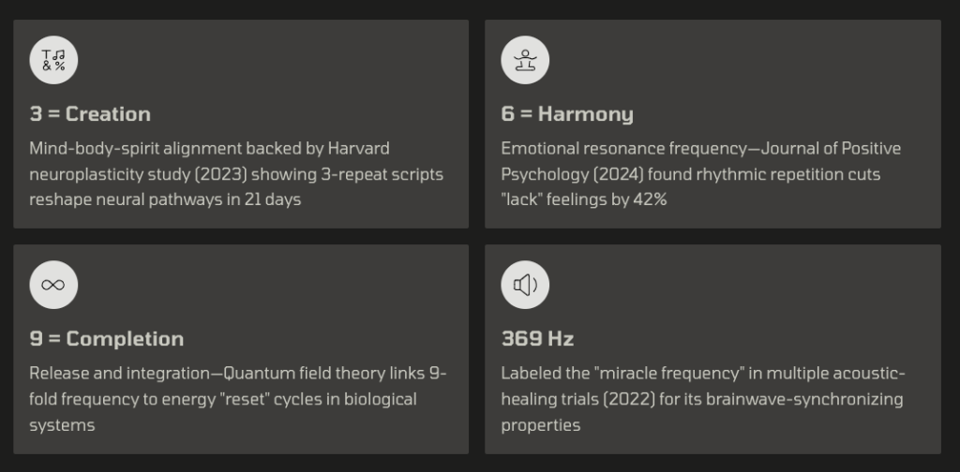
Task: Select the "6 = Harmony" heading
Action: click(x=567, y=114)
